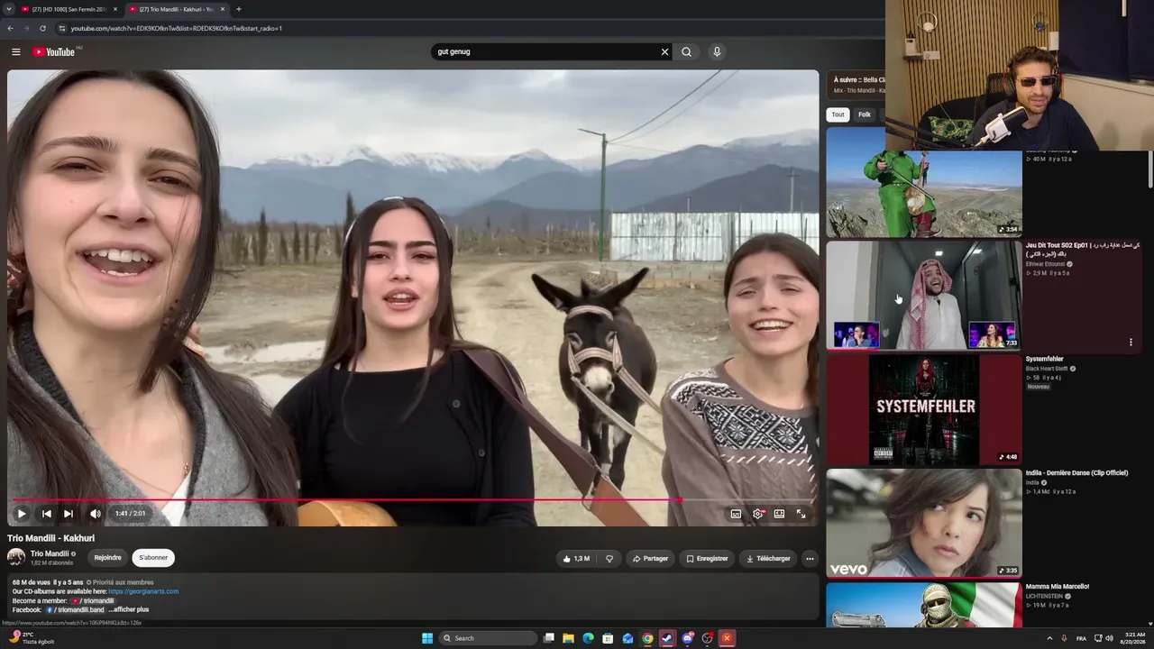Start voice search with the microphone
Image resolution: width=1154 pixels, height=649 pixels.
(x=717, y=51)
